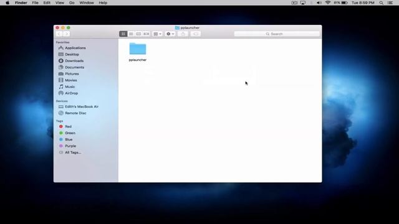Image resolution: width=399 pixels, height=224 pixels.
Task: Click the Wi-Fi status icon
Action: pos(328,2)
